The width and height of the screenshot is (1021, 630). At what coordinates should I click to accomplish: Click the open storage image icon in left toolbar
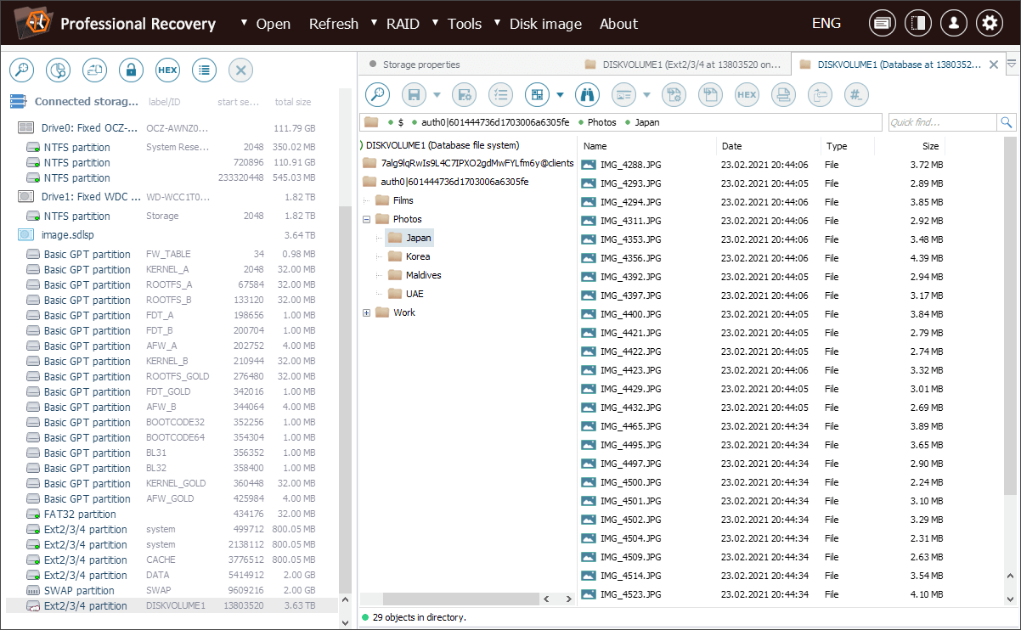(94, 70)
